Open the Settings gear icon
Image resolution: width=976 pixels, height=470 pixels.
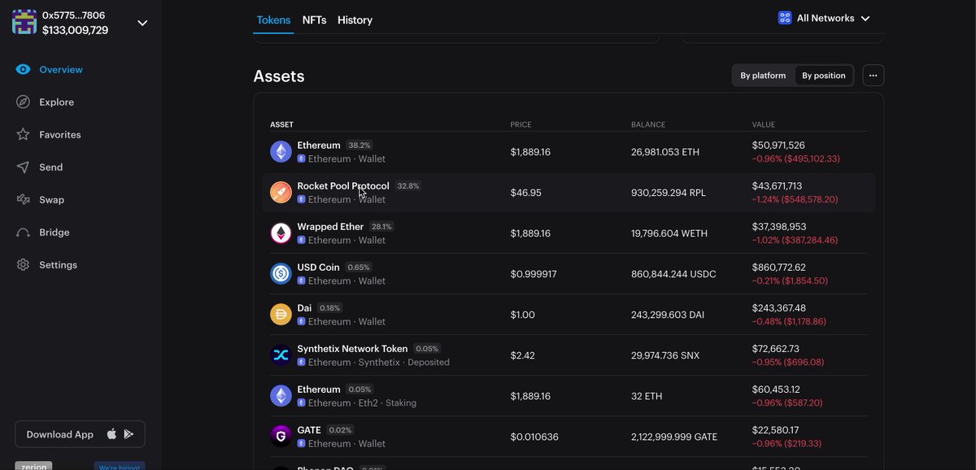[23, 265]
